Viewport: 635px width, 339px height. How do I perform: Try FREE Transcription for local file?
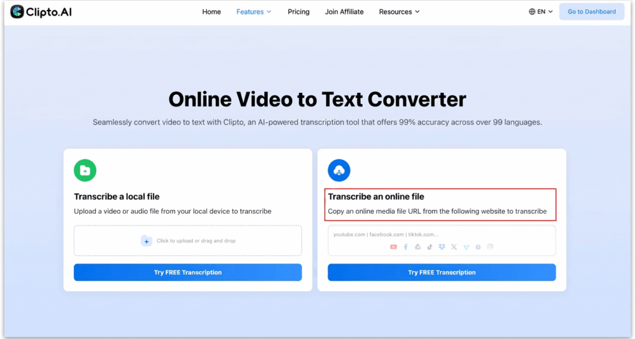point(188,272)
